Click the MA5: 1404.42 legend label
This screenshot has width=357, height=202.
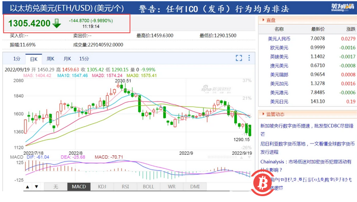pos(37,75)
